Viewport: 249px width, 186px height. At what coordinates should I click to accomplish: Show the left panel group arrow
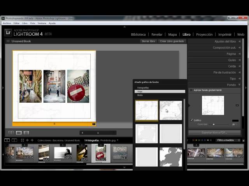(x=3, y=88)
